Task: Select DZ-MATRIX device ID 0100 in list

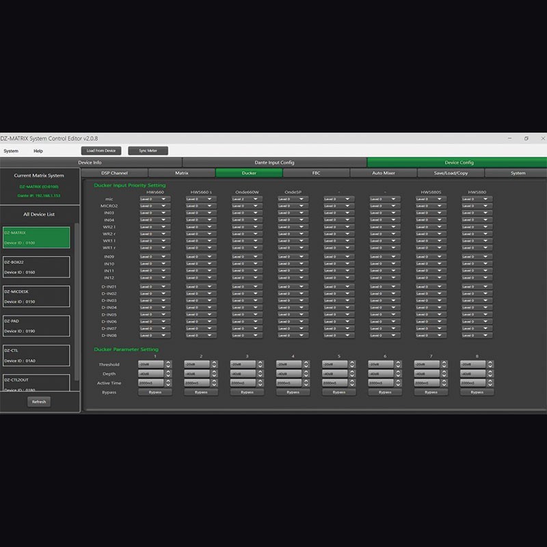Action: point(36,237)
